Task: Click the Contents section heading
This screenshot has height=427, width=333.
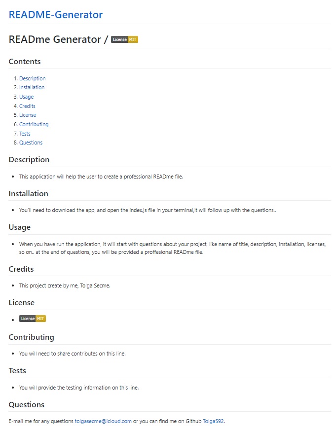Action: (x=25, y=62)
